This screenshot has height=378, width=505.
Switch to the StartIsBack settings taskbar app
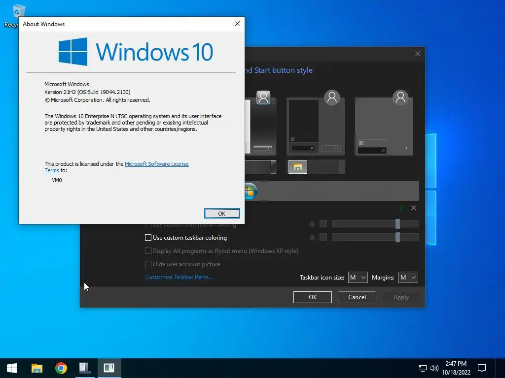pyautogui.click(x=85, y=368)
